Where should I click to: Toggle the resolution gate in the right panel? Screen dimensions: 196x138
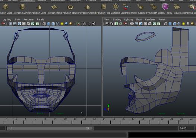coord(141,24)
